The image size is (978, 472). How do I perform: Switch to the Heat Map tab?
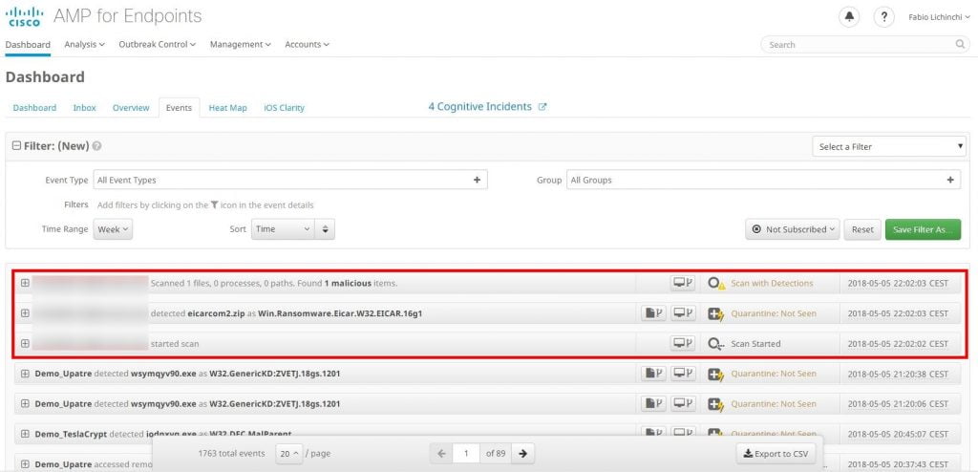coord(227,107)
